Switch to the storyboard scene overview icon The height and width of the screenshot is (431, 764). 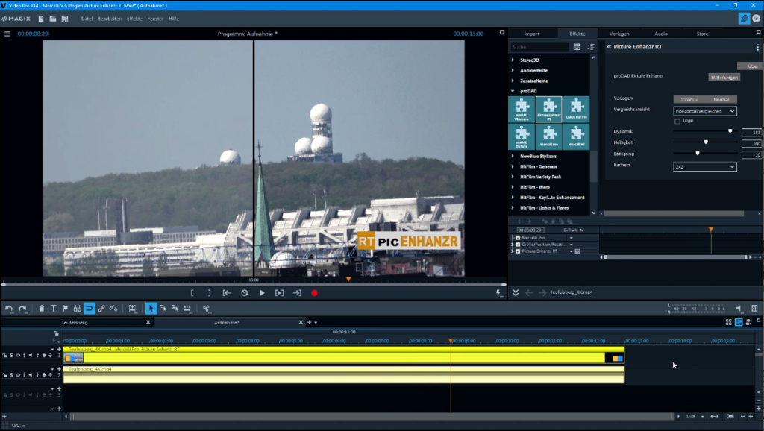[x=728, y=322]
